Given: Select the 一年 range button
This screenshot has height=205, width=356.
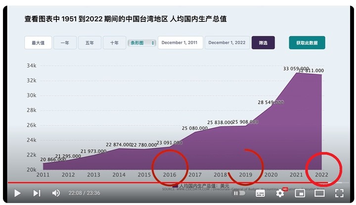Looking at the screenshot, I should (65, 42).
